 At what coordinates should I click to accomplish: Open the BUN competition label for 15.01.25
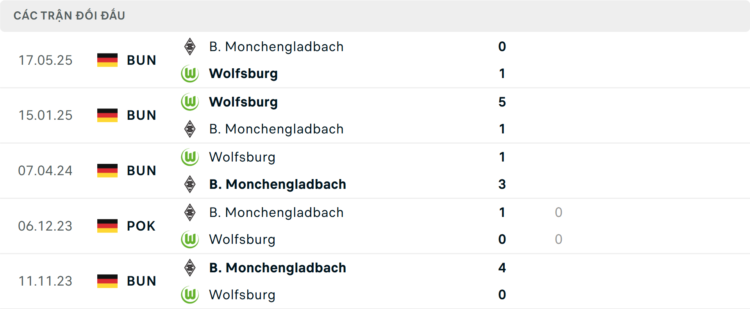tap(141, 115)
